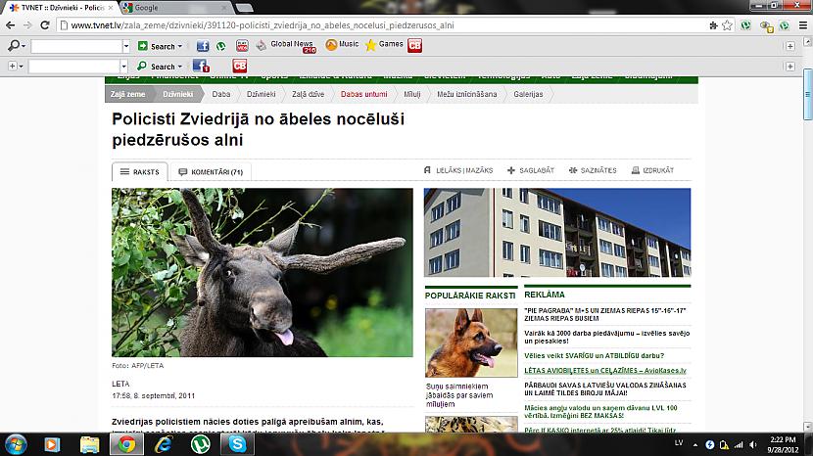This screenshot has width=813, height=456.
Task: Open the Dzīvnieki breadcrumb section
Action: (178, 94)
